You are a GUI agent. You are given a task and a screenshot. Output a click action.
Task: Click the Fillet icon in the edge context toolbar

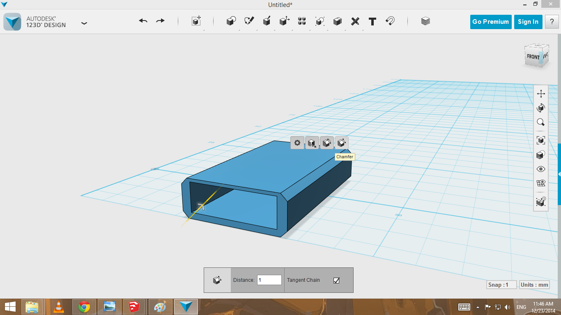click(327, 143)
